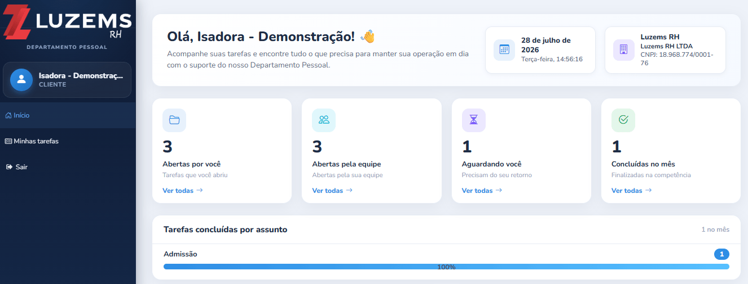Click the Admissão subject label

(x=181, y=254)
